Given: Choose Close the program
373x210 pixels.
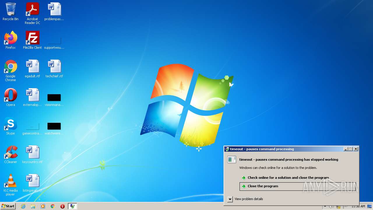Looking at the screenshot, I should (298, 186).
